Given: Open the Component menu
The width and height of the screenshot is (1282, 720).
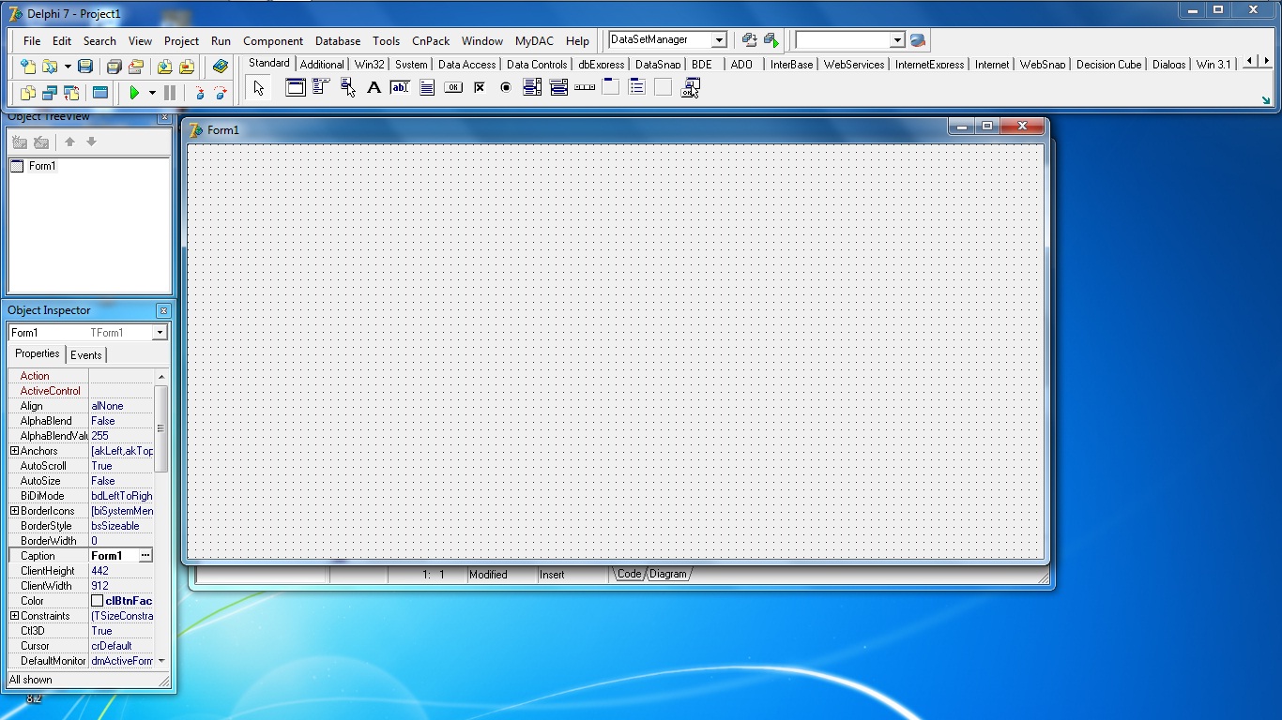Looking at the screenshot, I should [273, 41].
